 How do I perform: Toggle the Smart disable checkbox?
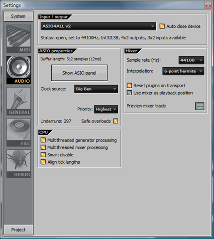[x=43, y=155]
